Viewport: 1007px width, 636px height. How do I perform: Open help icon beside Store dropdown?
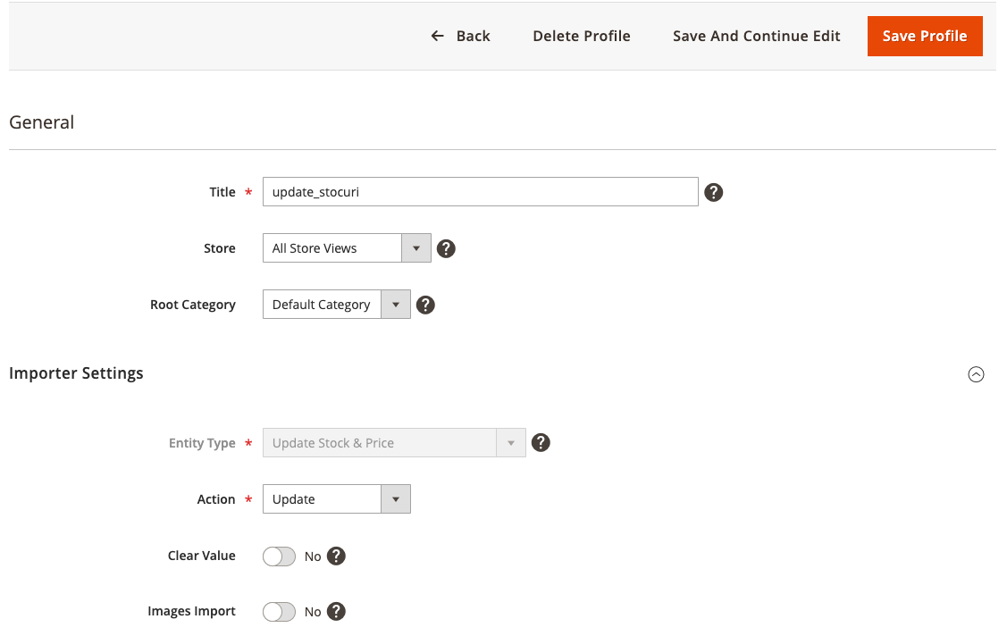click(446, 248)
